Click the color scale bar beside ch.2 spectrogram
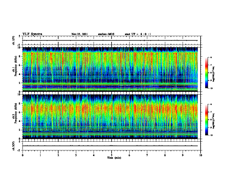Viewport: 226px width, 174px height. (207, 120)
